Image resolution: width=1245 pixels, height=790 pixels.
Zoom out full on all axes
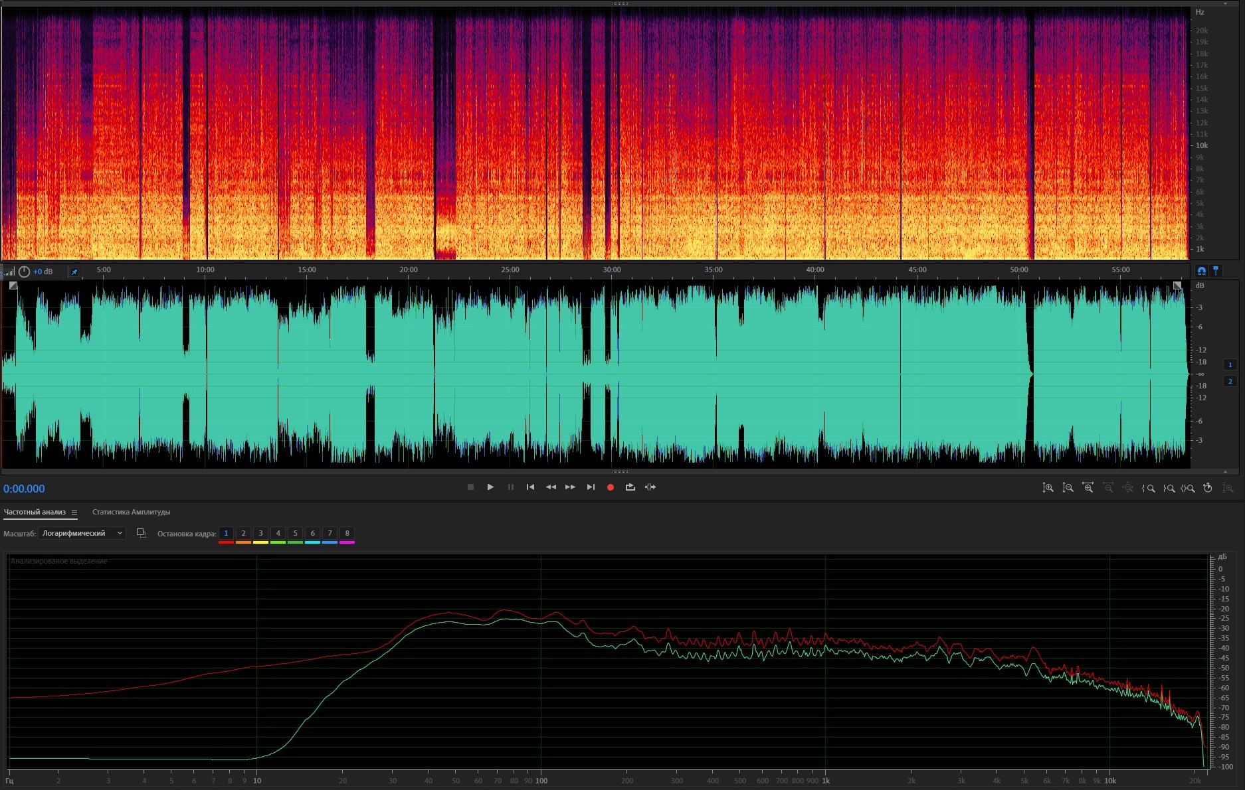[1127, 488]
